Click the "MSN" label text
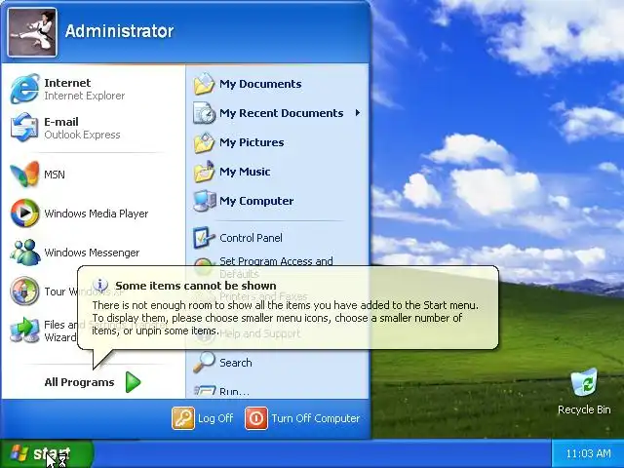624x468 pixels. 55,175
